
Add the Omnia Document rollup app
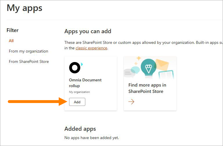tap(77, 102)
